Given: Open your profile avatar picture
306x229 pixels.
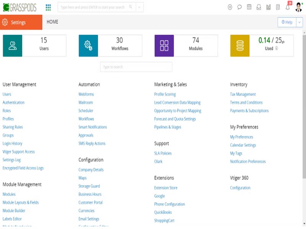Looking at the screenshot, I should point(298,6).
